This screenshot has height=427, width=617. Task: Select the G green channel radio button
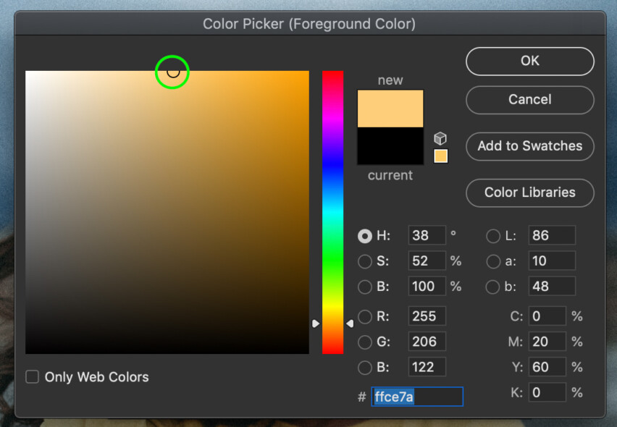click(x=364, y=342)
